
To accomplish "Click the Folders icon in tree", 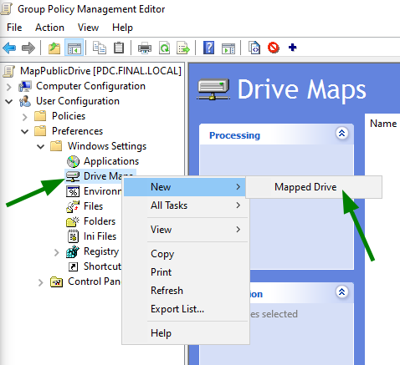I will coord(73,221).
